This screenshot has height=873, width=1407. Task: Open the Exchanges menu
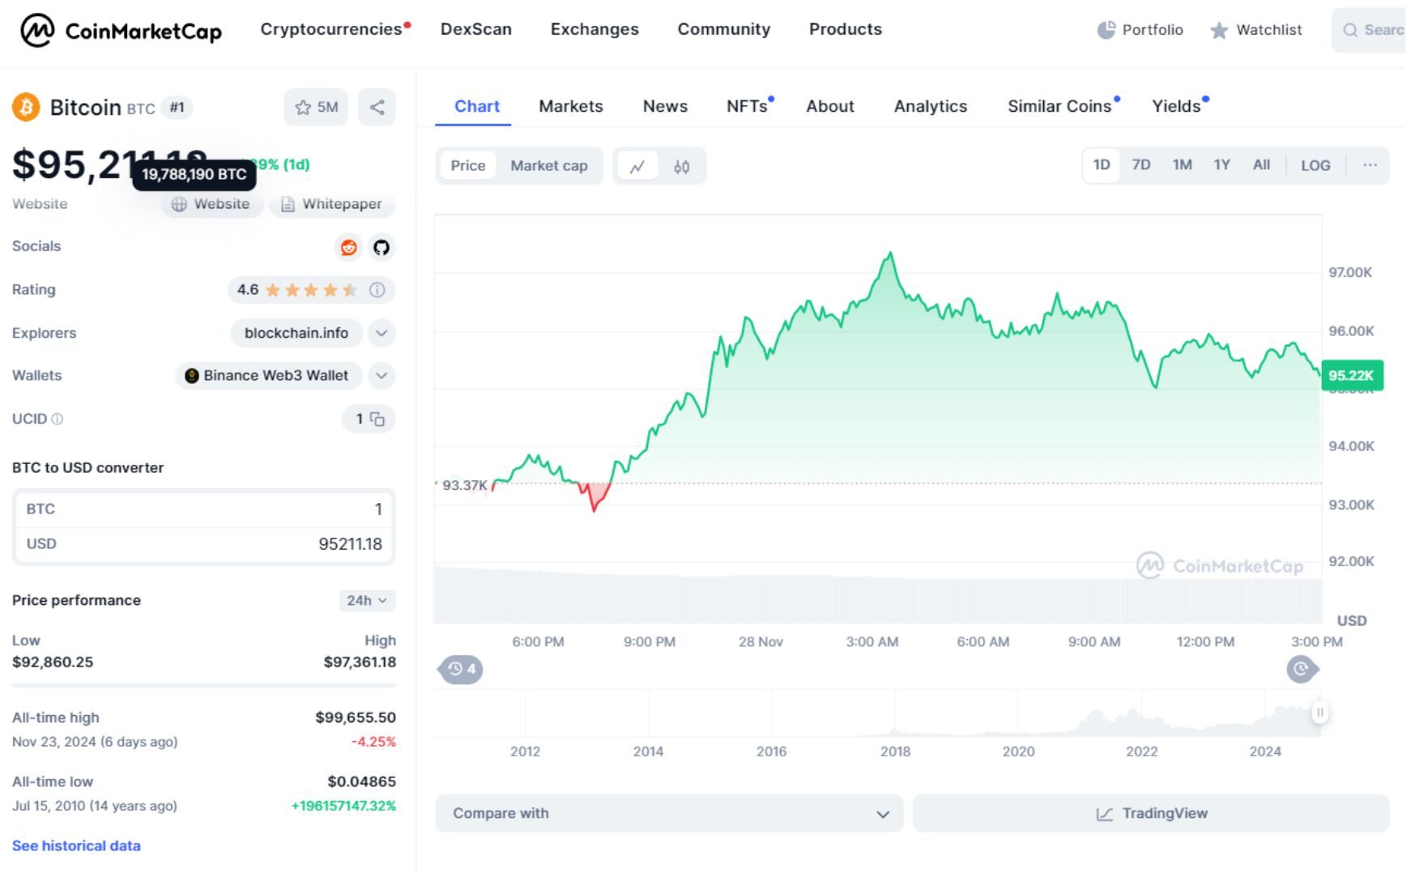(594, 29)
